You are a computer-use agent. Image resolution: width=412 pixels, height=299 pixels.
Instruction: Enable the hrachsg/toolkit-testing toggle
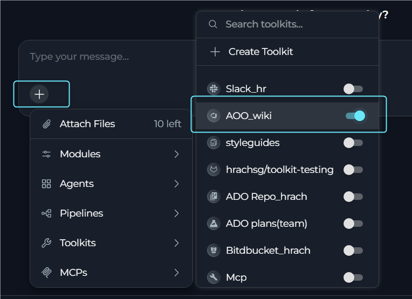(x=353, y=170)
